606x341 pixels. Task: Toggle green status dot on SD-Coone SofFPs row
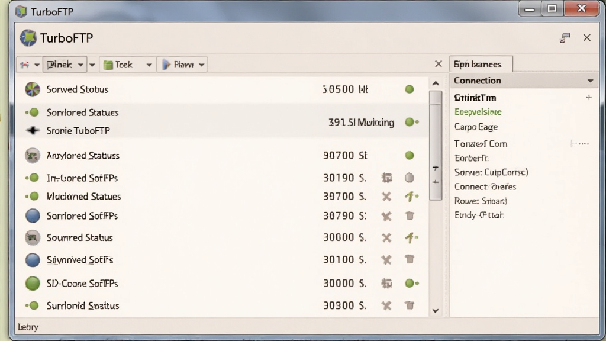click(x=412, y=284)
